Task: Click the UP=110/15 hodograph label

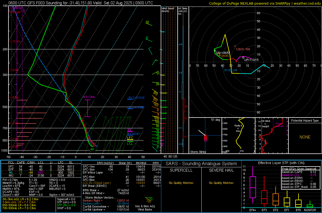Action: pos(251,60)
